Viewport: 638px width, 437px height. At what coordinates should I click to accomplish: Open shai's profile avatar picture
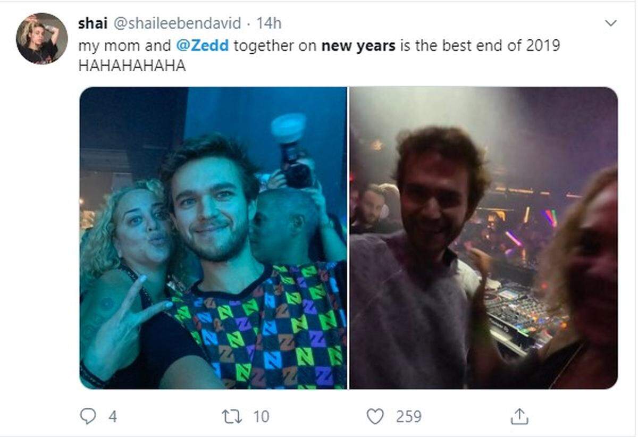(42, 38)
